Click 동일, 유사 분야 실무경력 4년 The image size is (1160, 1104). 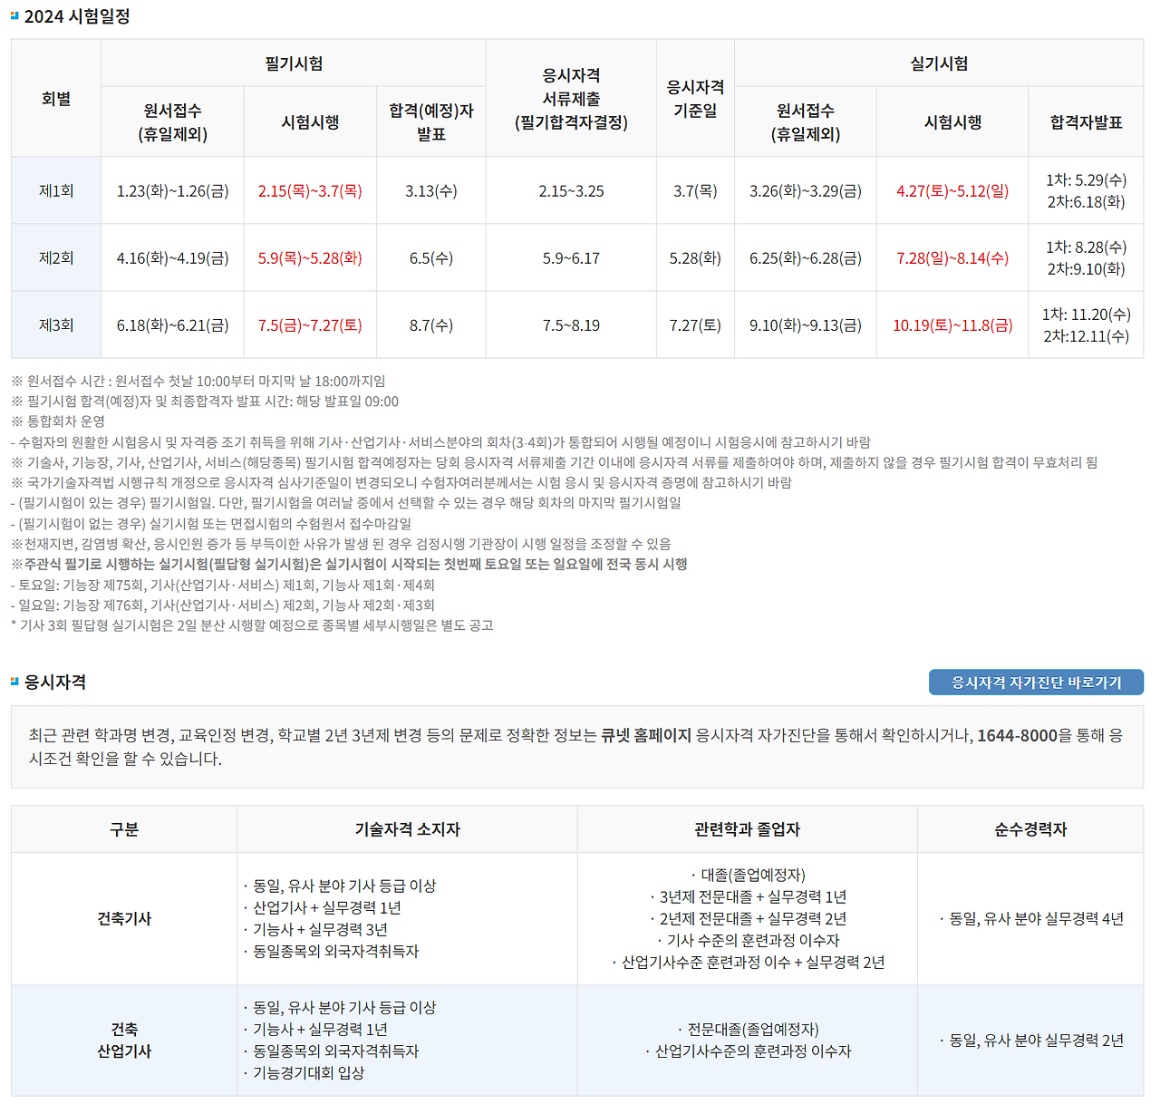pyautogui.click(x=1031, y=918)
